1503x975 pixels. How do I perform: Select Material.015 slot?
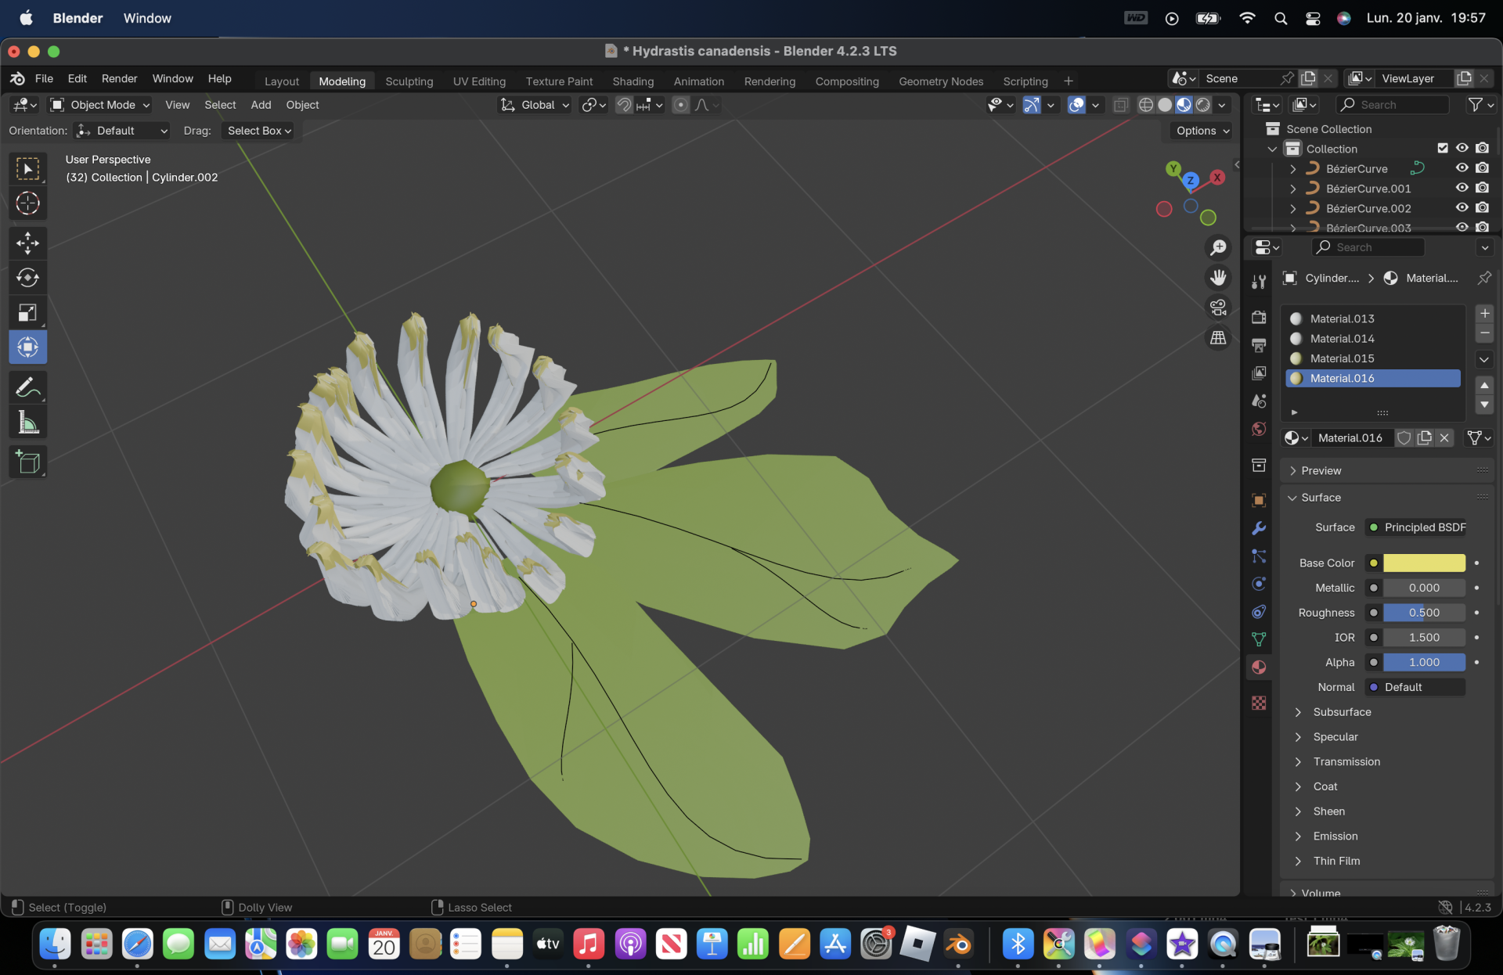[1374, 358]
